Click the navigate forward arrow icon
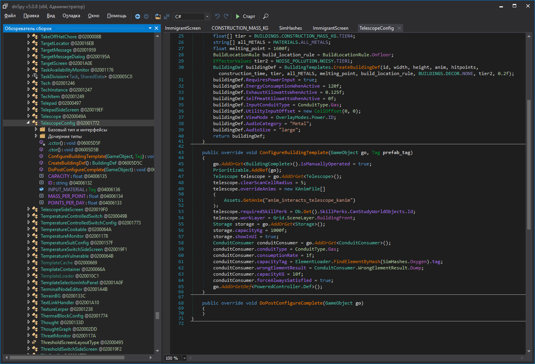535x364 pixels. (x=146, y=16)
